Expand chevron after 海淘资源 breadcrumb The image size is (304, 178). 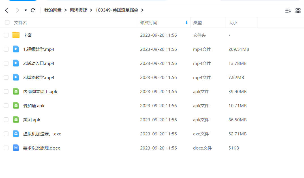pos(91,10)
